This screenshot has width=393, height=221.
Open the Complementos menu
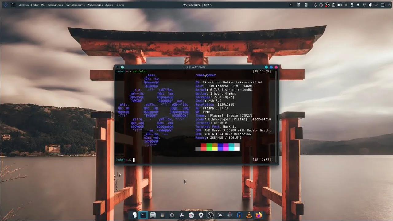75,5
